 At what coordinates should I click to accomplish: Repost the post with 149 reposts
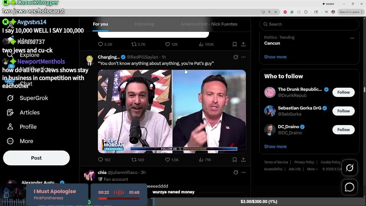[138, 160]
